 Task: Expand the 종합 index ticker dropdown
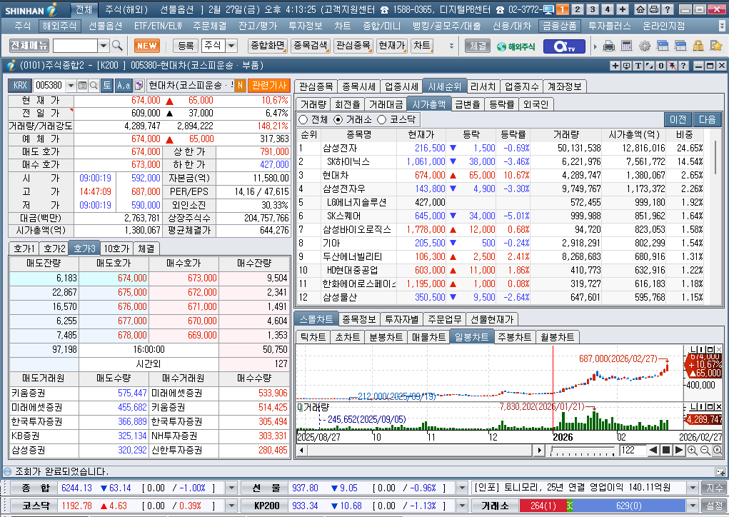(231, 488)
